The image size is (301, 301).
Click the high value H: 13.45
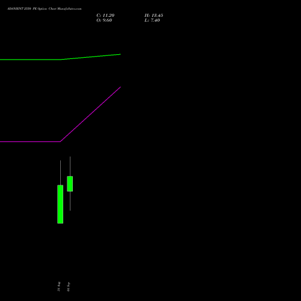point(154,16)
